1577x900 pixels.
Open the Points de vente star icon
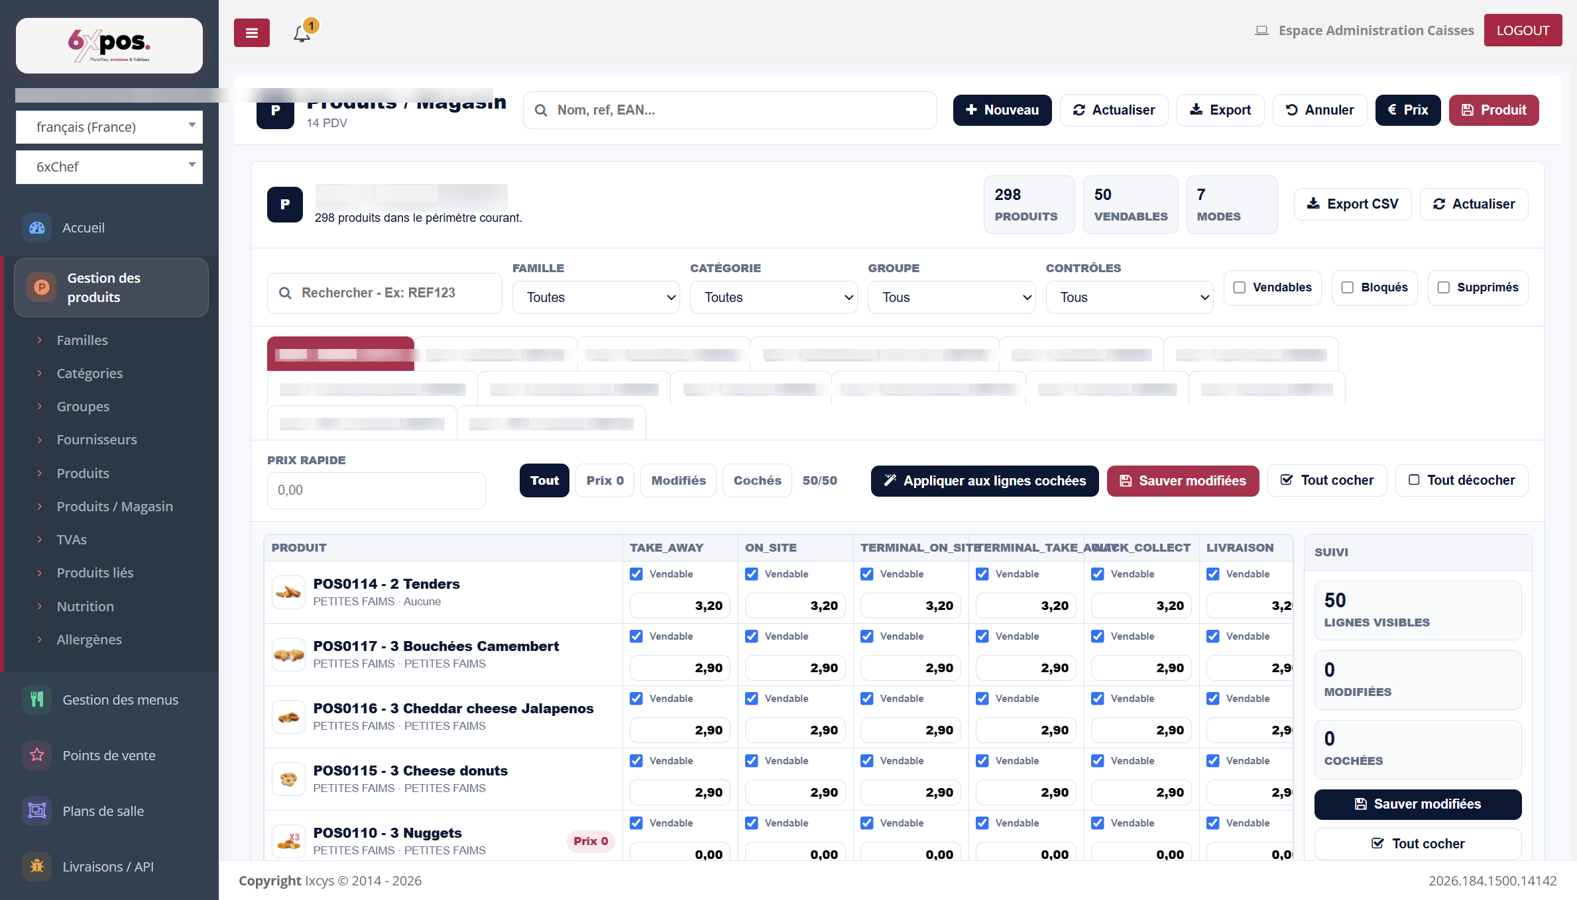point(37,756)
